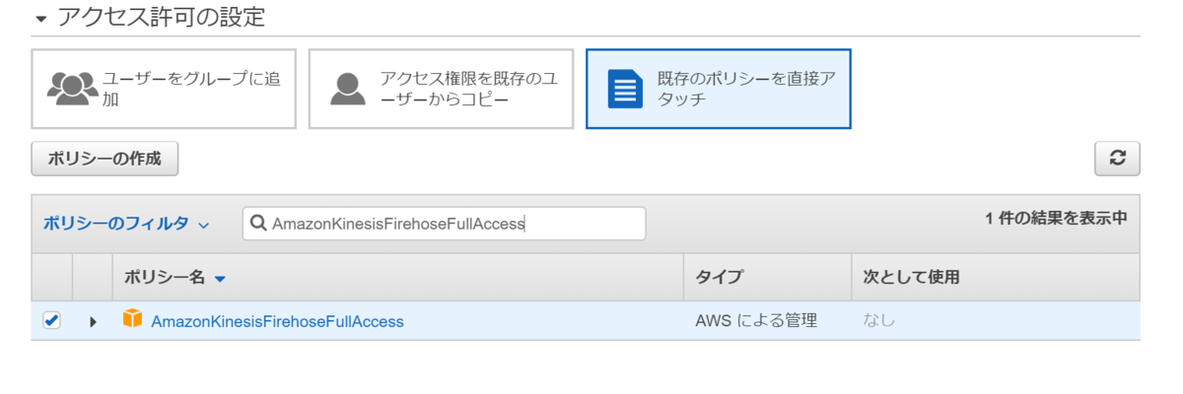Expand the AmazonKinesisFirehoseFullAccess row details arrow
The height and width of the screenshot is (394, 1183).
[93, 321]
